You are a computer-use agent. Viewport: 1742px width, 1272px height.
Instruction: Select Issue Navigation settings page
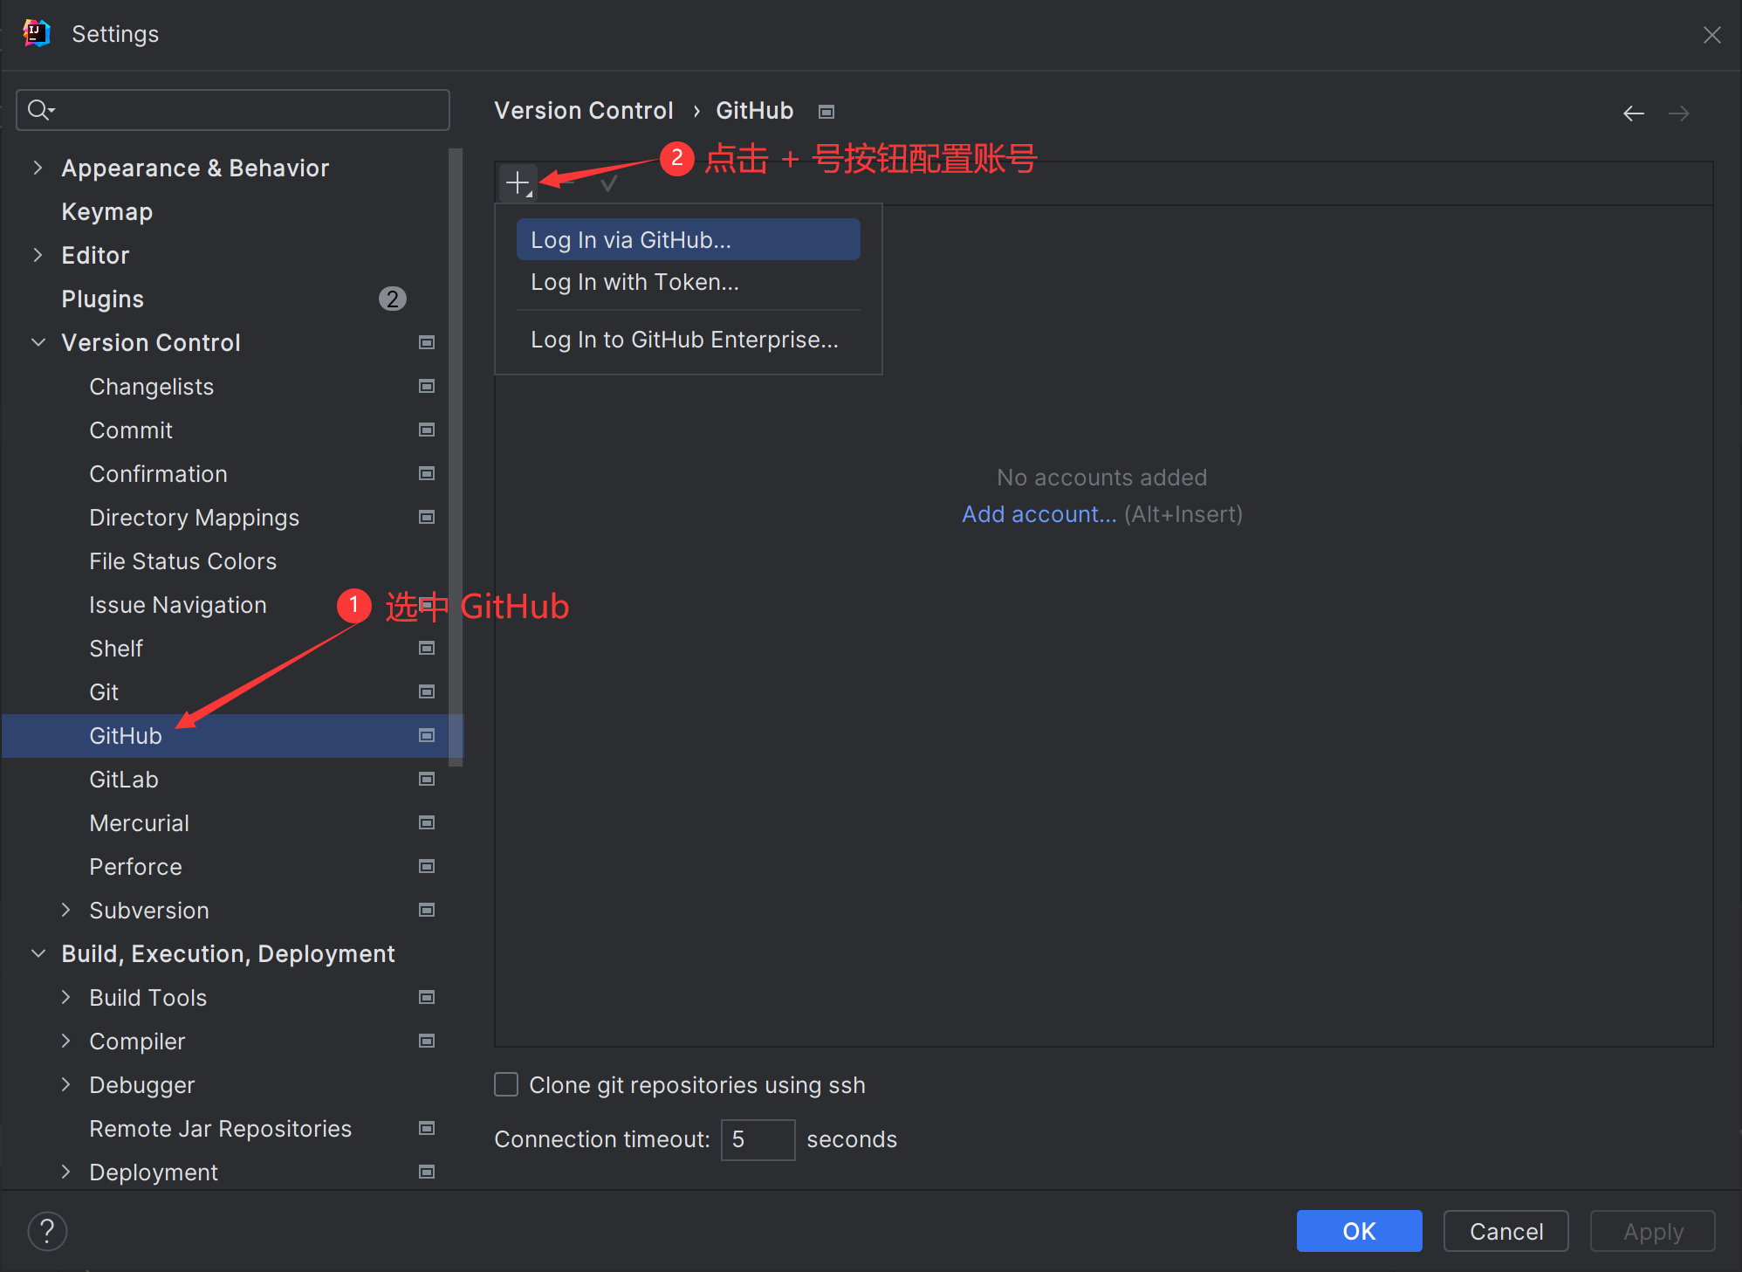[178, 604]
